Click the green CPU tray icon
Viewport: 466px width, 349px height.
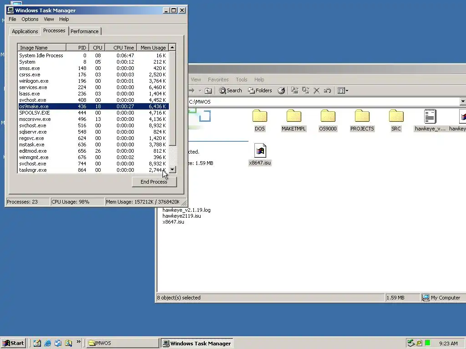click(428, 343)
